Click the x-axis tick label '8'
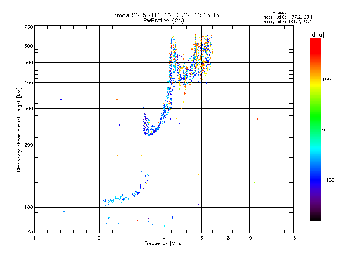The image size is (345, 259). 229,238
